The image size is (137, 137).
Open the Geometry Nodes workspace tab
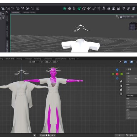[61, 59]
